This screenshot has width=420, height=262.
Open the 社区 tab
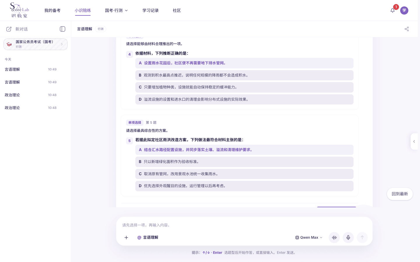point(177,10)
